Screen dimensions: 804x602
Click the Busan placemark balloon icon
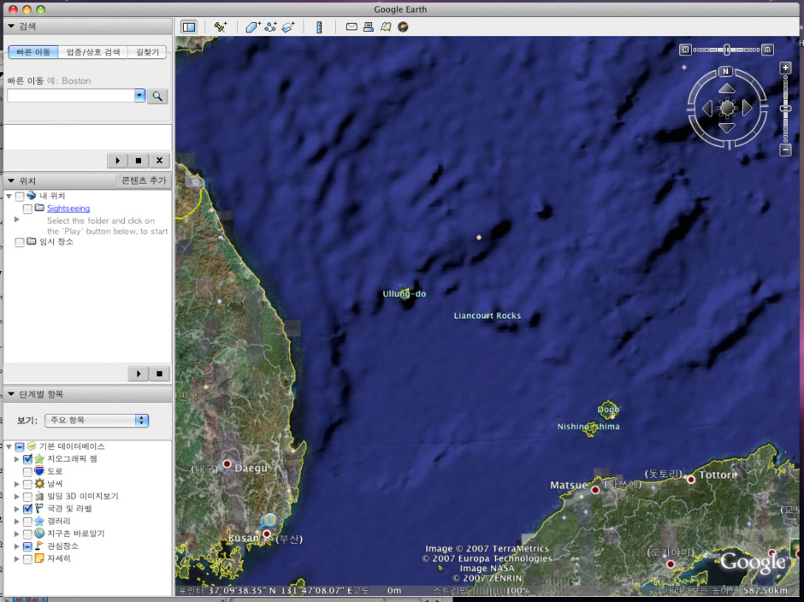point(267,522)
